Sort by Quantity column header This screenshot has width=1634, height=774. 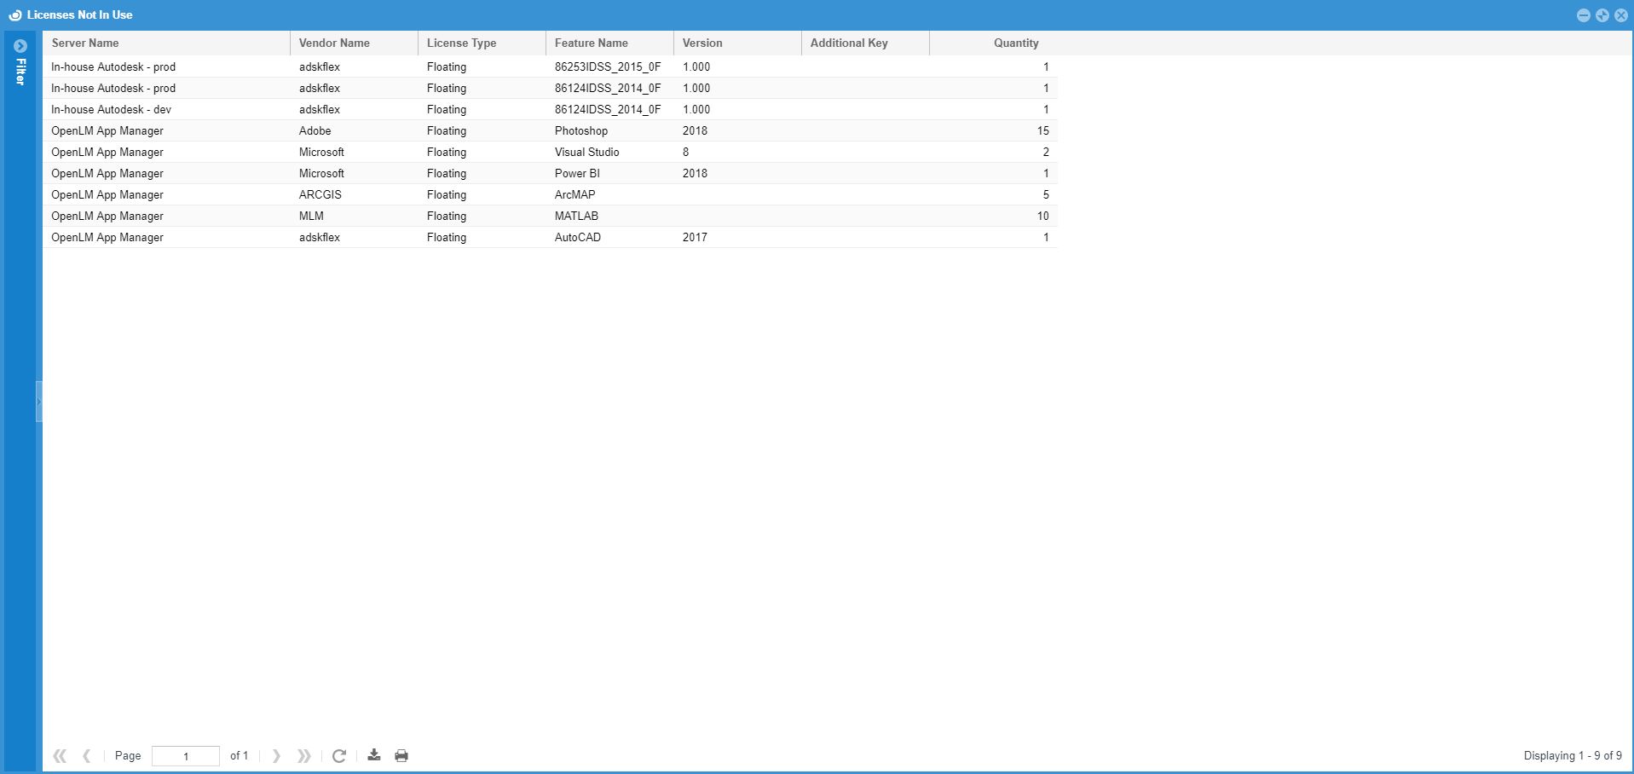point(1015,43)
